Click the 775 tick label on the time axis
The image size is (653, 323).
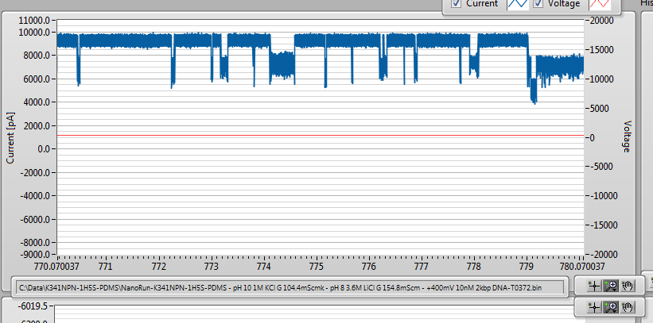pos(317,266)
